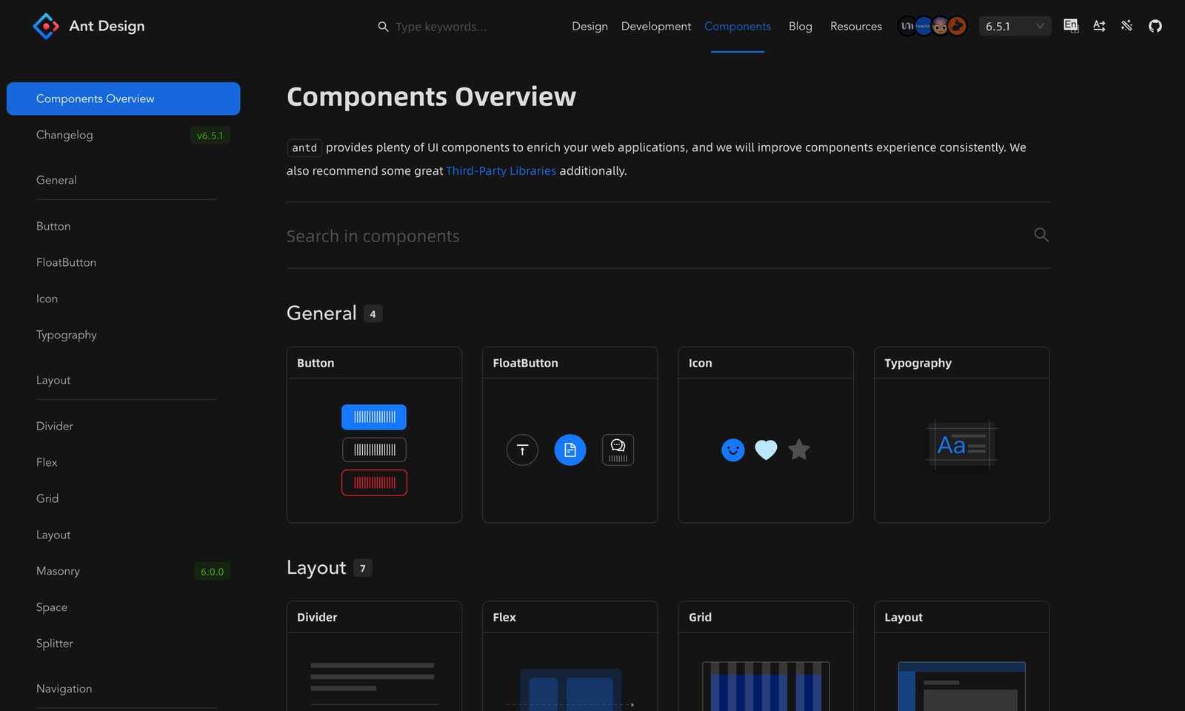Open the version 6.5.1 dropdown

tap(1015, 26)
